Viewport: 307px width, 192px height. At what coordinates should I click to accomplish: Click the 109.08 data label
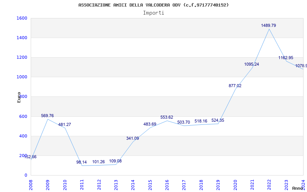click(x=116, y=161)
